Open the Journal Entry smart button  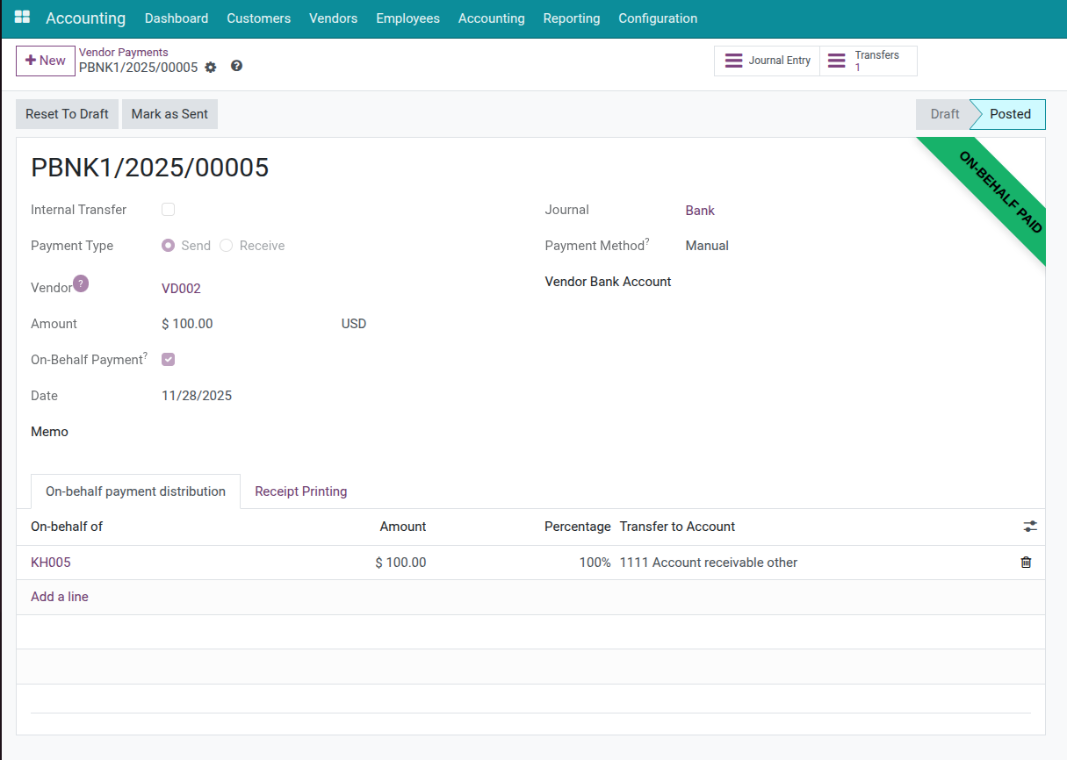(767, 61)
